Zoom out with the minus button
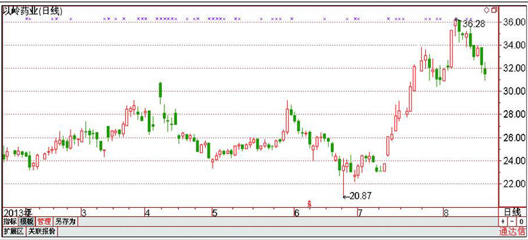This screenshot has height=240, width=528. 512,222
